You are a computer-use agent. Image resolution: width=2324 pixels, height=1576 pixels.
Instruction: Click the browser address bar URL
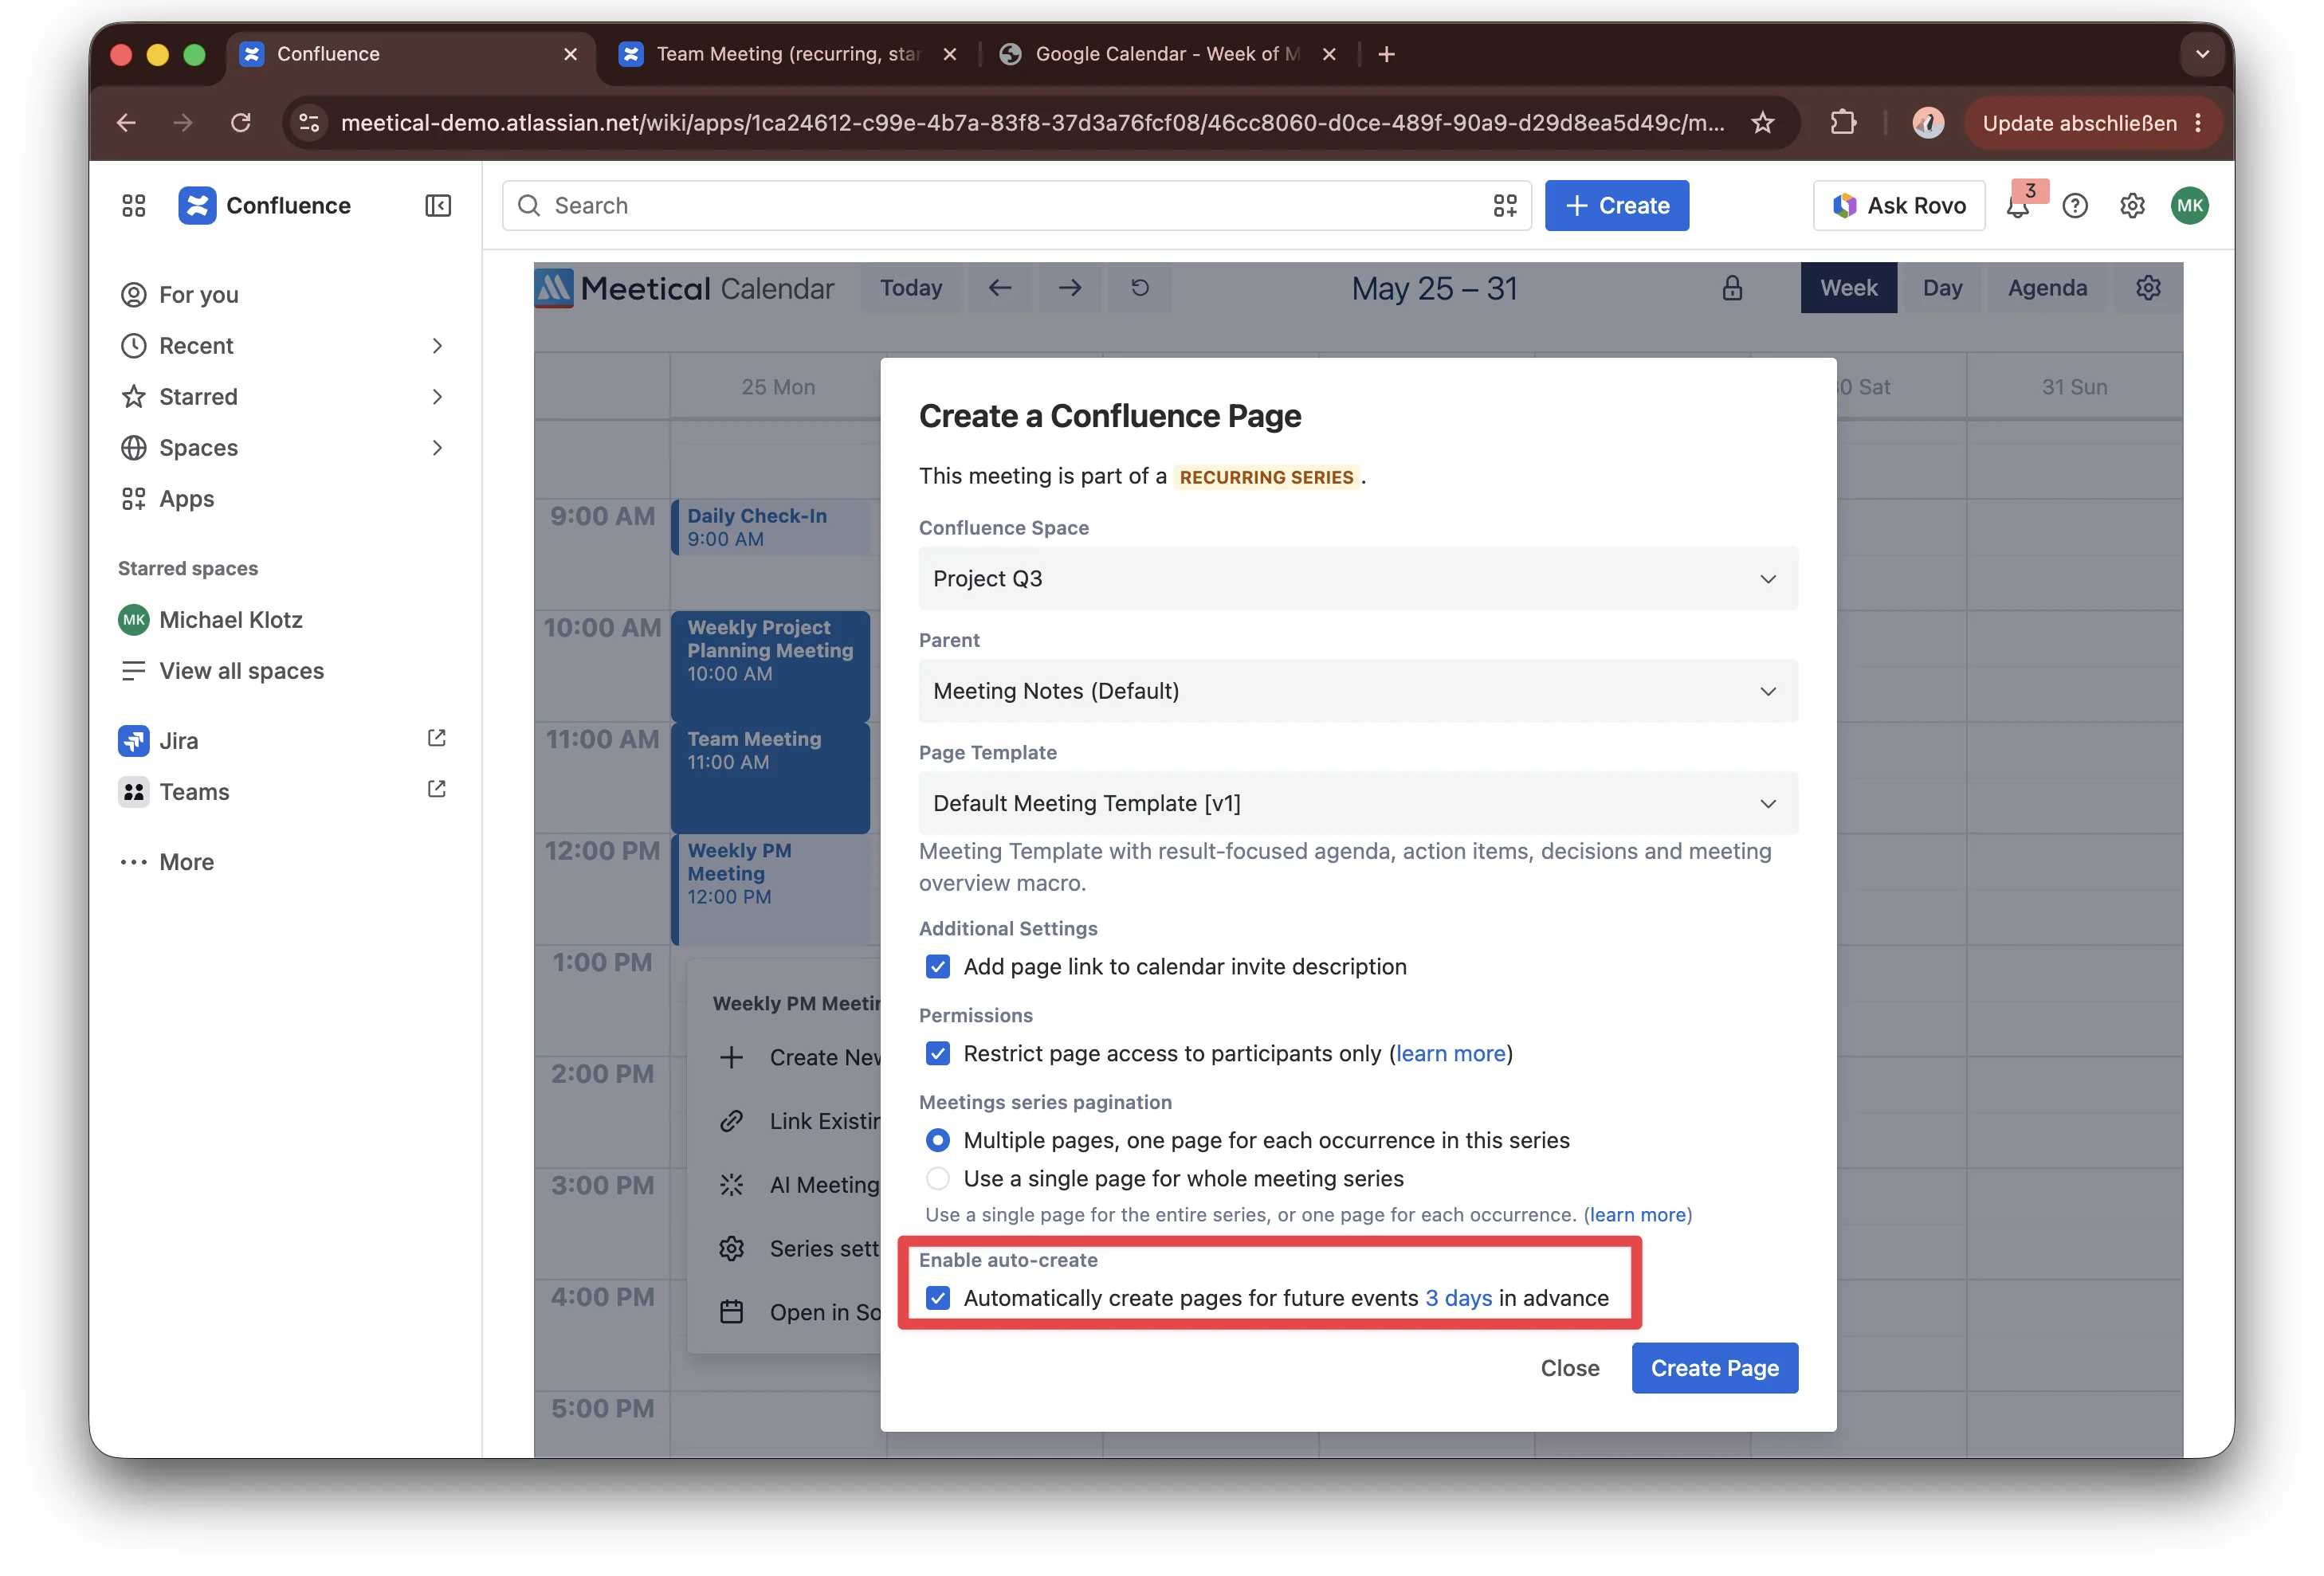pyautogui.click(x=1031, y=123)
